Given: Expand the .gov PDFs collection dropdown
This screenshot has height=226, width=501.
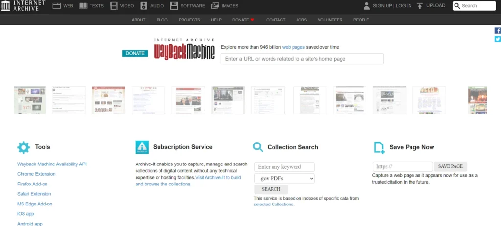Looking at the screenshot, I should point(284,179).
